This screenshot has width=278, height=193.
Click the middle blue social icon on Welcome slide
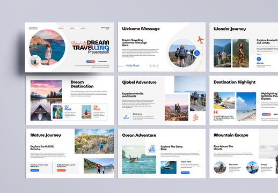tap(154, 66)
